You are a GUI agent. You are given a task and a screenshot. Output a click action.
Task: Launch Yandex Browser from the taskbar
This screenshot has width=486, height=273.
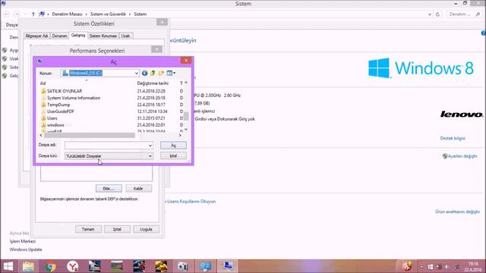point(73,266)
